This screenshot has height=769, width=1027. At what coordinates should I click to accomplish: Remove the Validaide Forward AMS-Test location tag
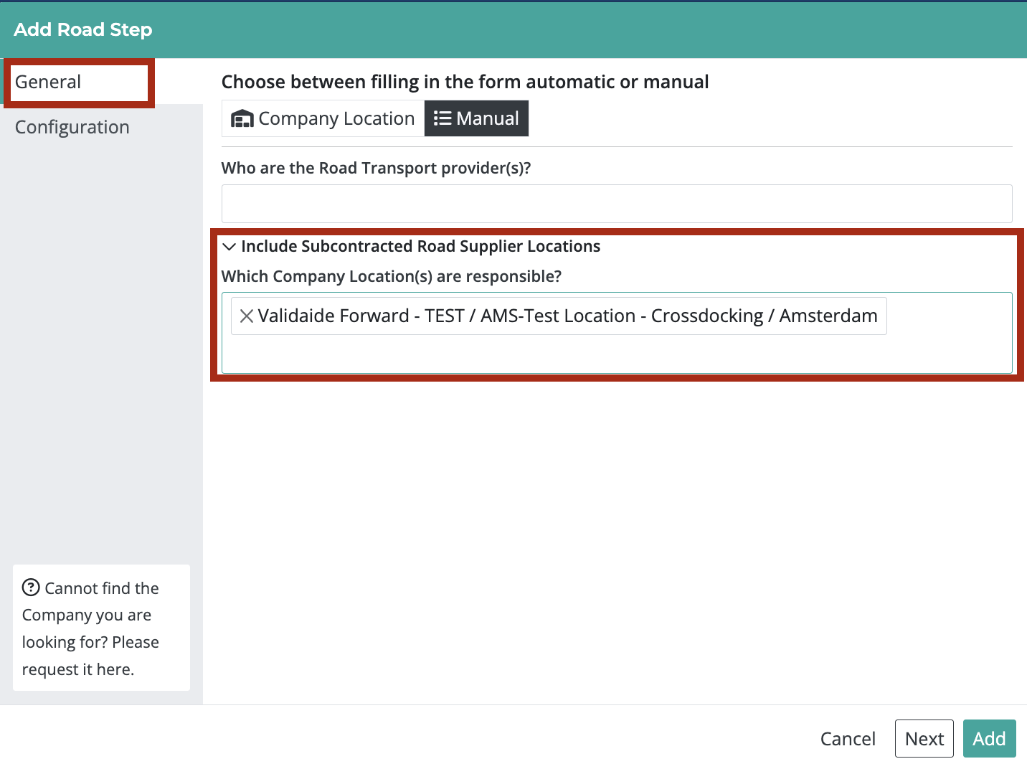(246, 316)
